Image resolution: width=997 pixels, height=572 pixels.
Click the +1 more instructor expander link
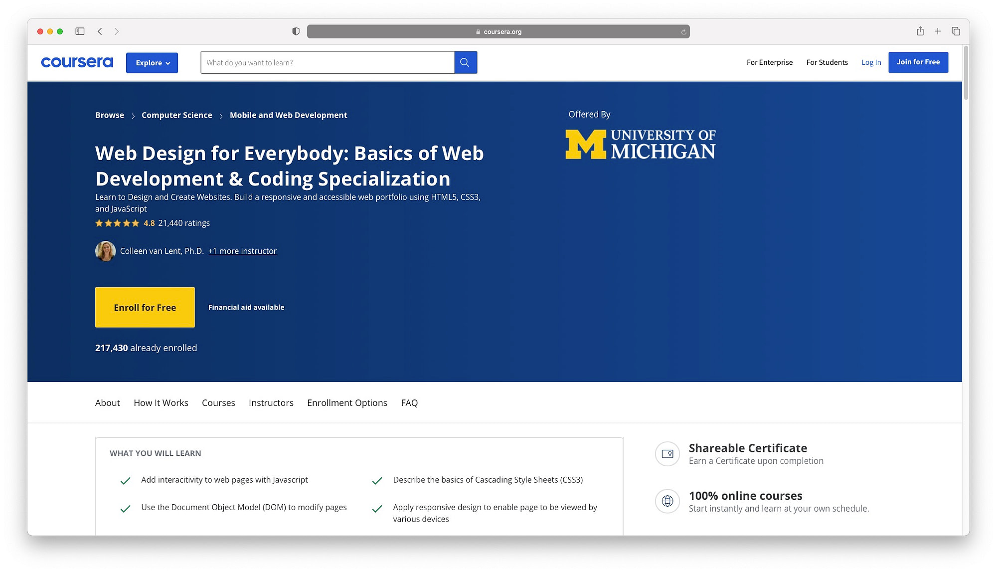click(242, 251)
